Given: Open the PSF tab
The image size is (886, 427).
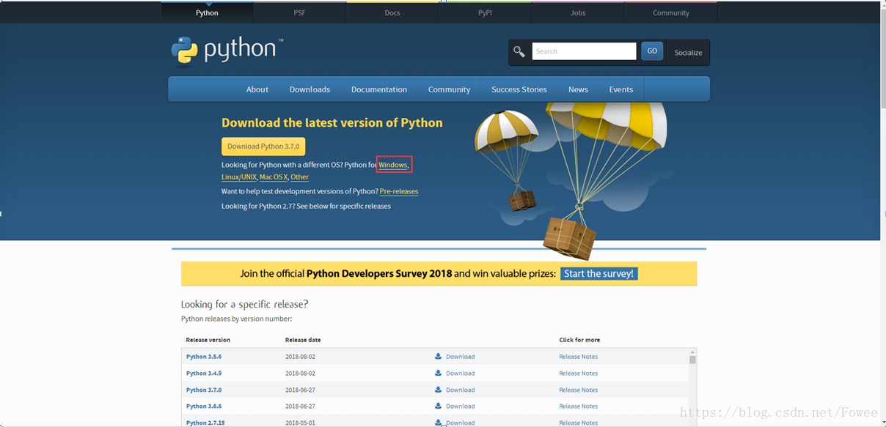Looking at the screenshot, I should (x=299, y=12).
